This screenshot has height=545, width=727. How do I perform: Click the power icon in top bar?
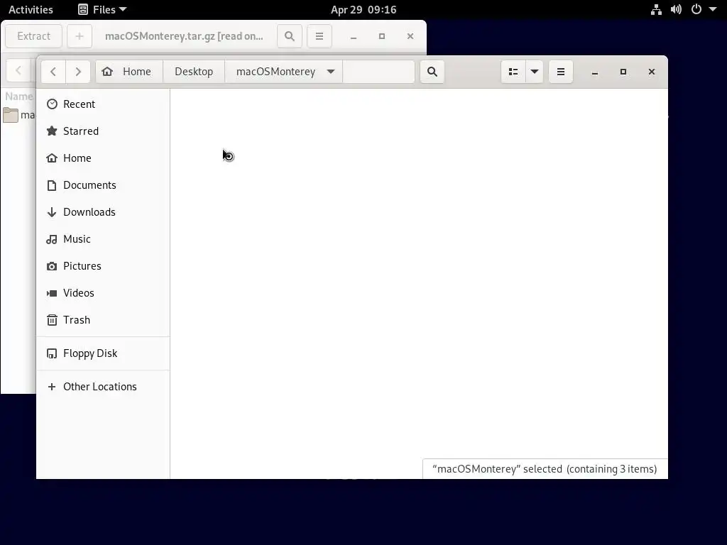point(696,9)
